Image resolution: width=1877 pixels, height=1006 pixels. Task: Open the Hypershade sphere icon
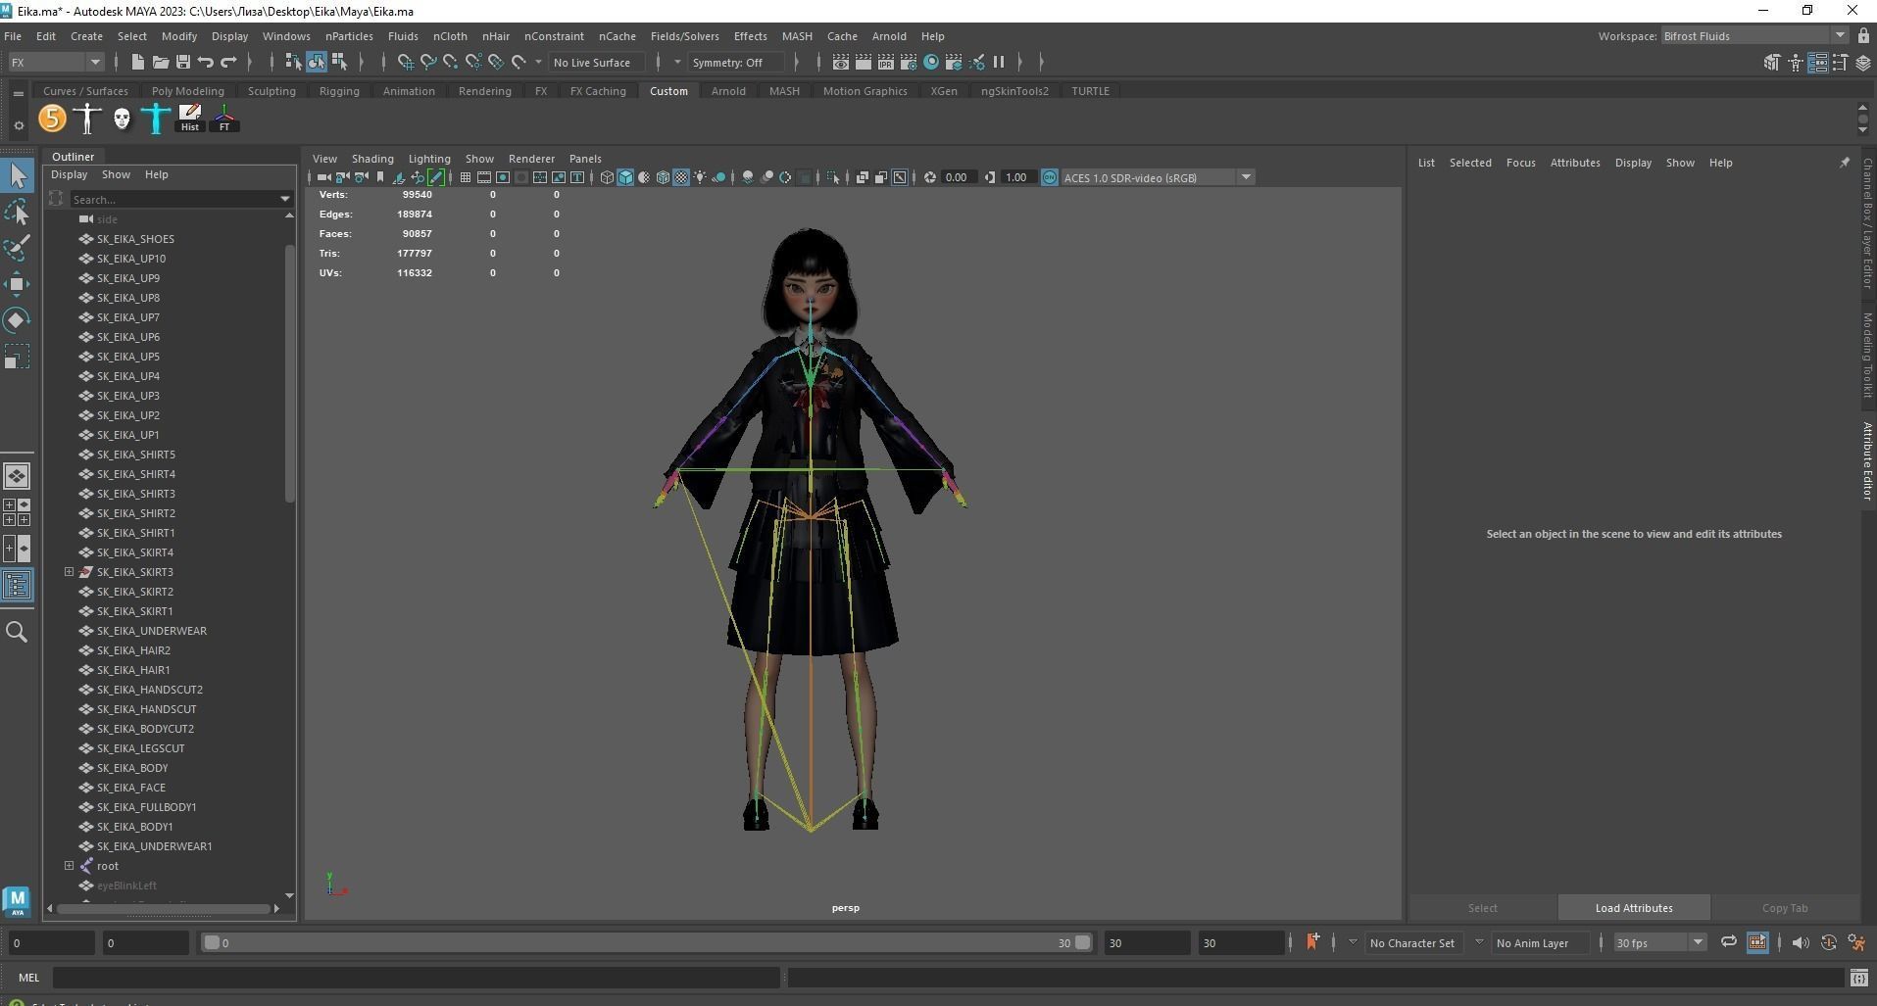coord(931,62)
